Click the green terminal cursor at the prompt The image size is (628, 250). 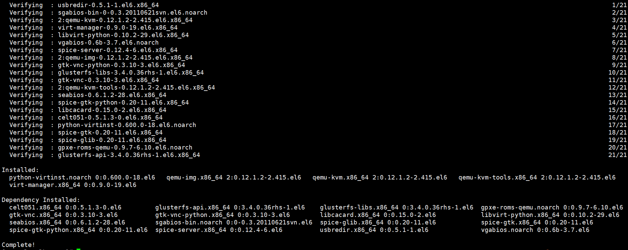[78, 249]
